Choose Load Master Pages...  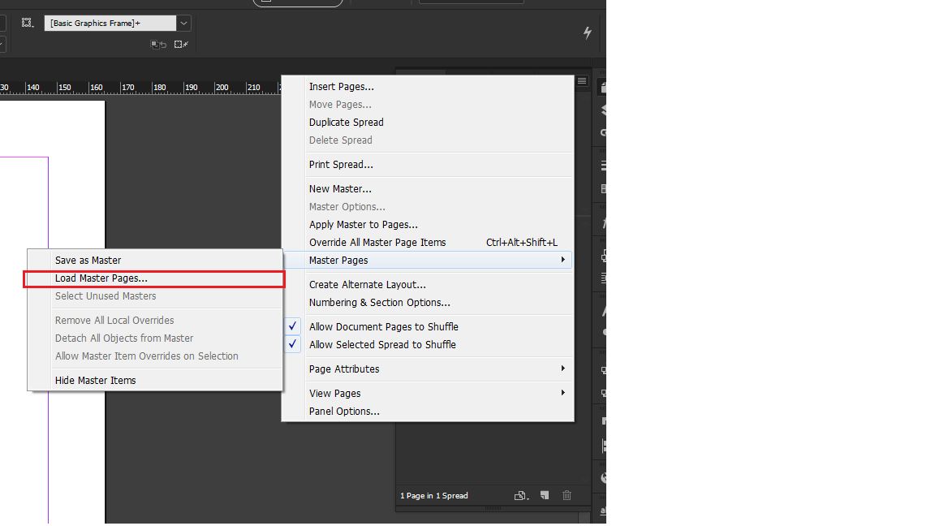click(155, 278)
